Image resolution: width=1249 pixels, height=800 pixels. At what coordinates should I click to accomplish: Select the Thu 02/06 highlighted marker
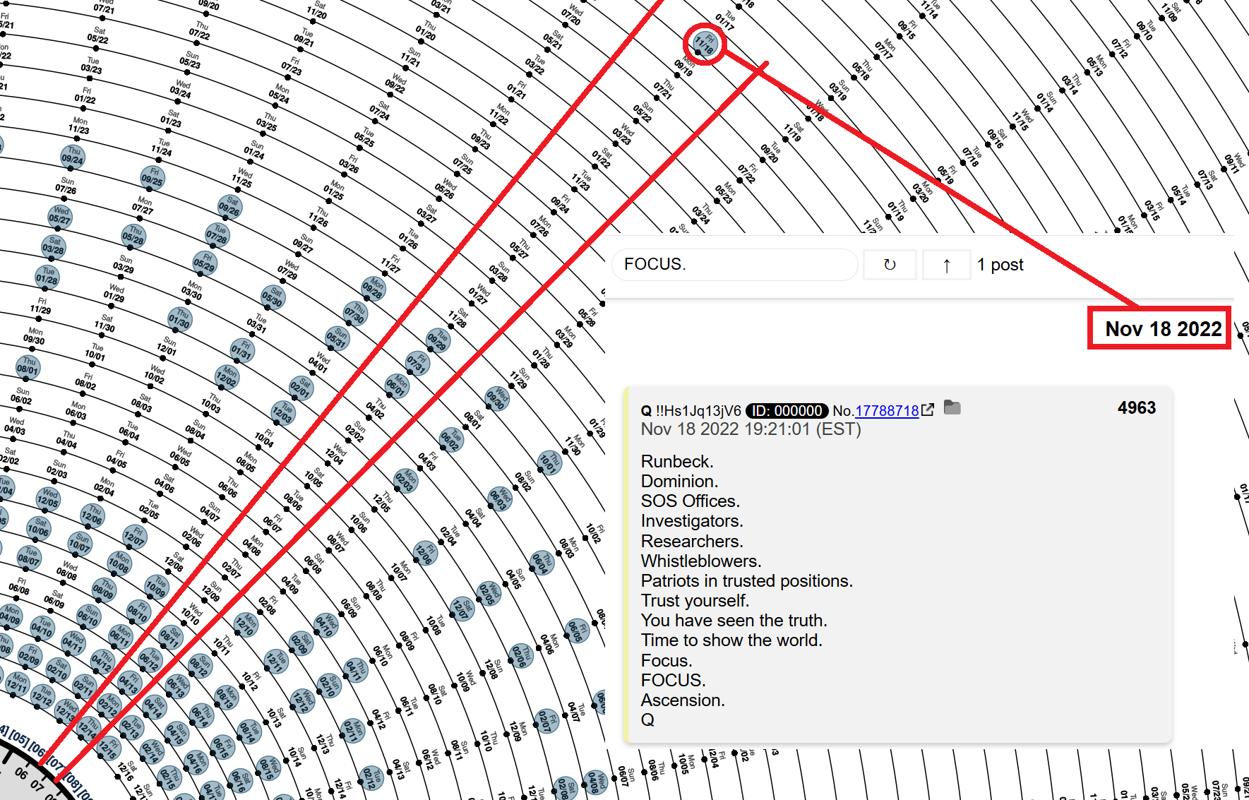coord(522,655)
